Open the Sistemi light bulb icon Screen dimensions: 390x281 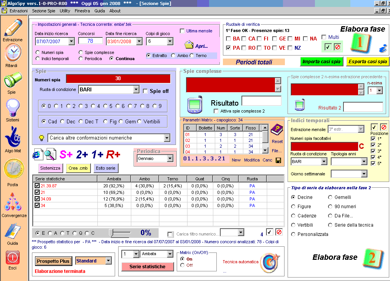click(x=13, y=108)
